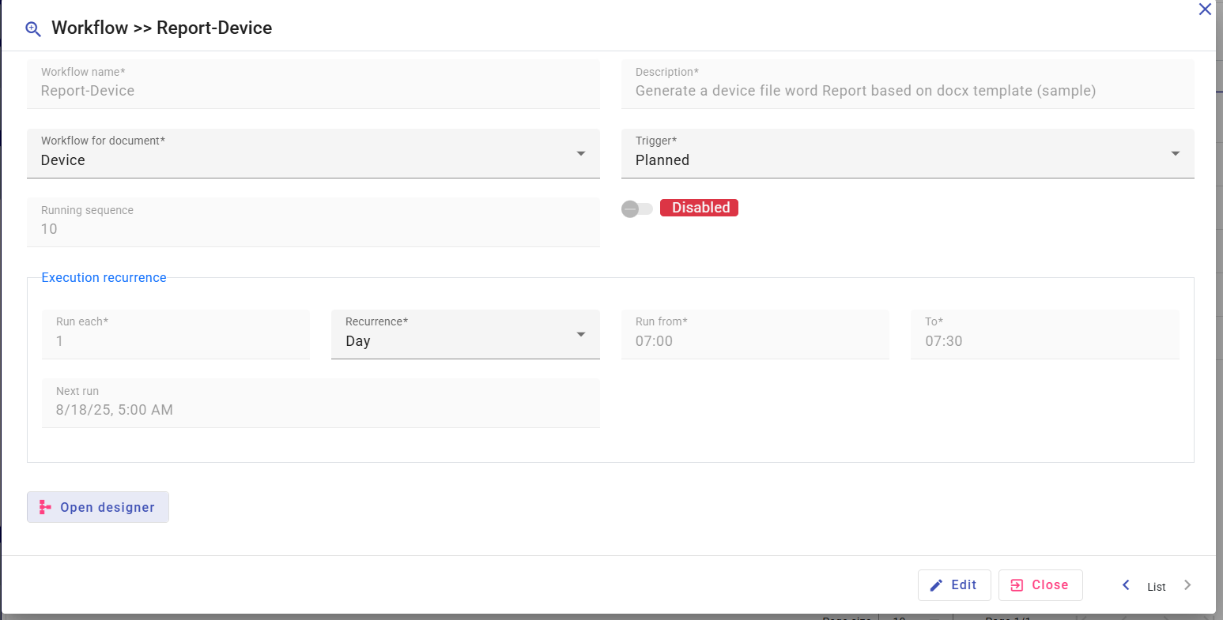This screenshot has width=1223, height=620.
Task: Toggle the workflow enabled switch
Action: pos(636,209)
